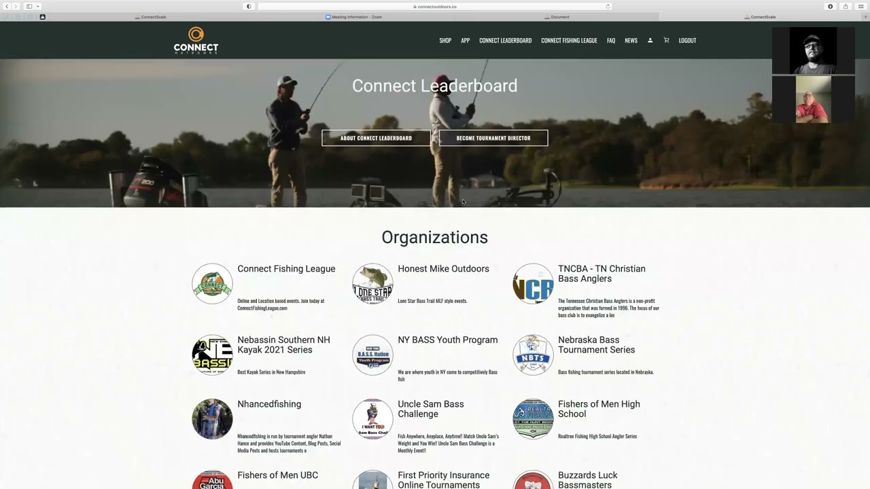Select top video thumbnail with bearded man
The height and width of the screenshot is (489, 870).
[814, 50]
